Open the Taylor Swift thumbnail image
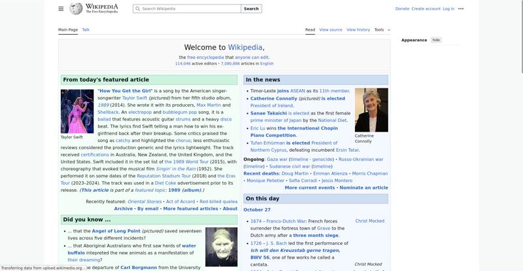 77,111
